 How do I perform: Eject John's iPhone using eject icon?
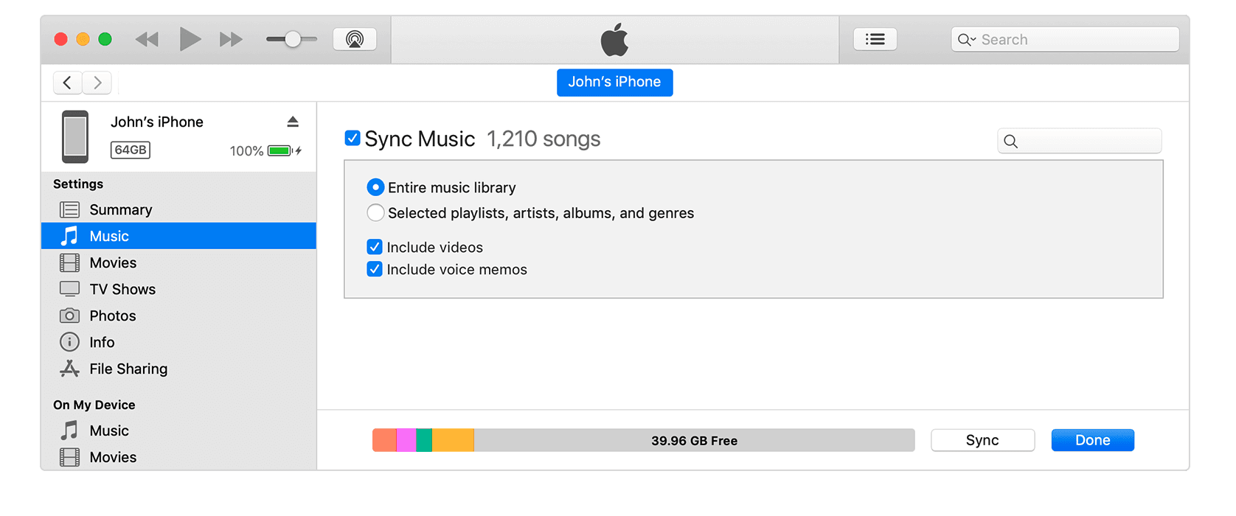click(293, 122)
